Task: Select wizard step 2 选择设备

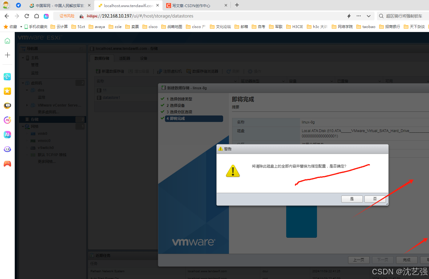Action: pos(175,105)
